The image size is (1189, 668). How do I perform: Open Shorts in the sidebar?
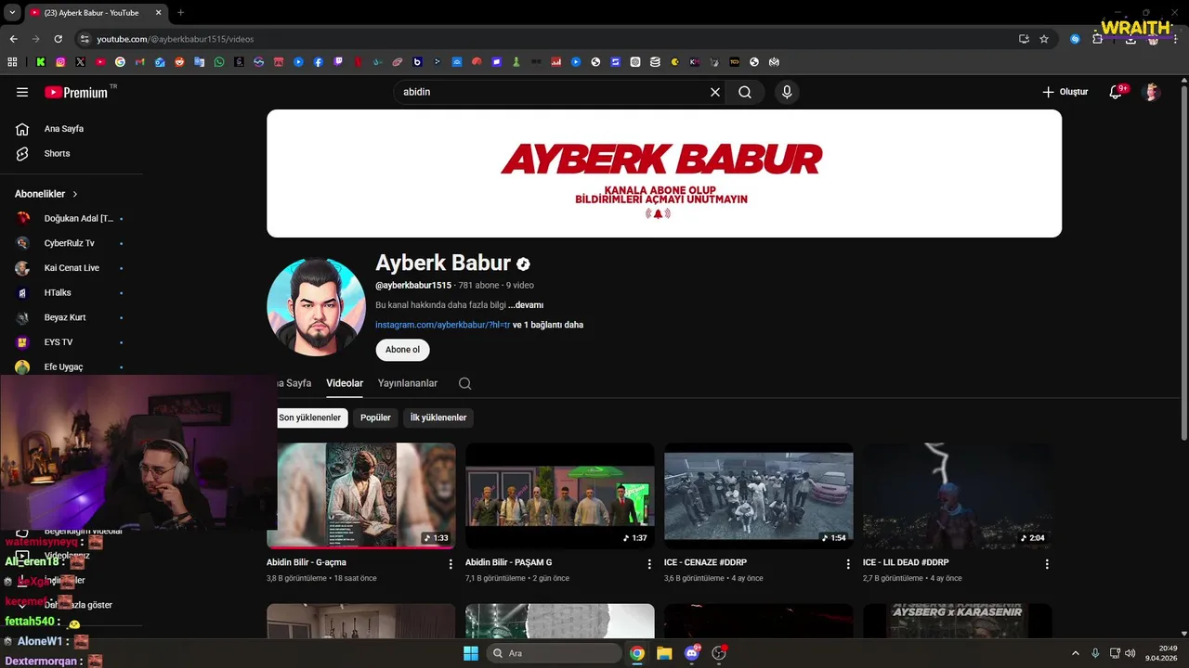click(57, 153)
